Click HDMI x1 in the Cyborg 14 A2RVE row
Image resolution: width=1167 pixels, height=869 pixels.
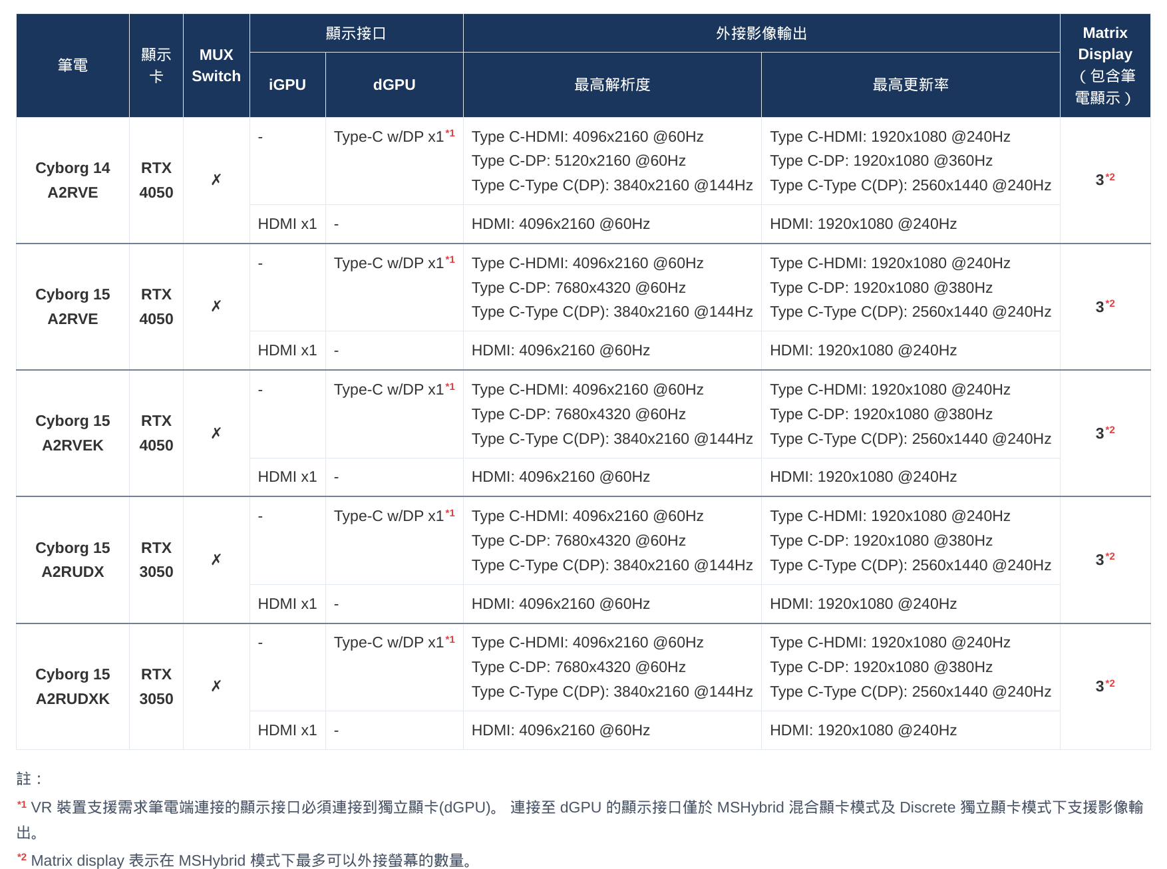click(x=287, y=224)
